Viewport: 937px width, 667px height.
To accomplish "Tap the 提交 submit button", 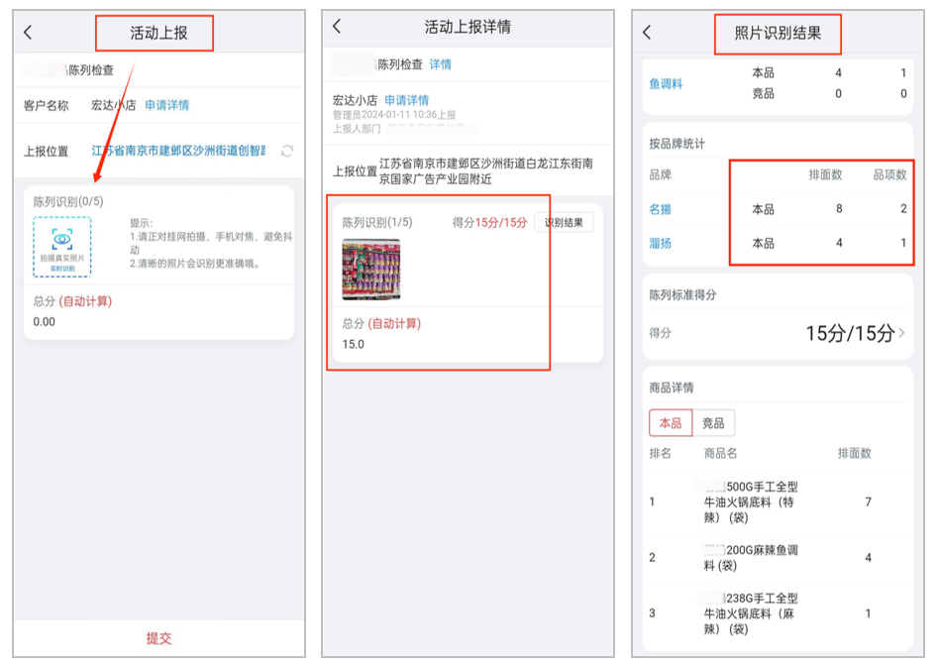I will click(160, 638).
